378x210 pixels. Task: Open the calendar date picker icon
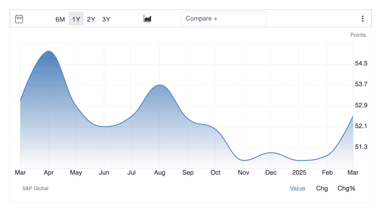(x=19, y=19)
